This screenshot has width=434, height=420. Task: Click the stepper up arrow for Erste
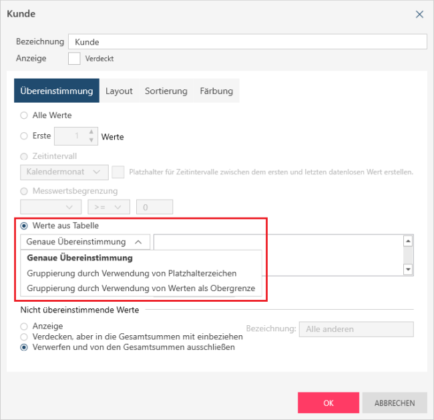point(91,132)
